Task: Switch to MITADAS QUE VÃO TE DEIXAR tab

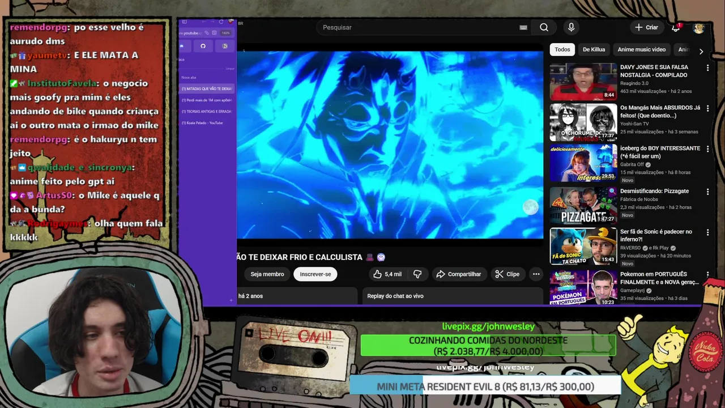Action: click(206, 89)
